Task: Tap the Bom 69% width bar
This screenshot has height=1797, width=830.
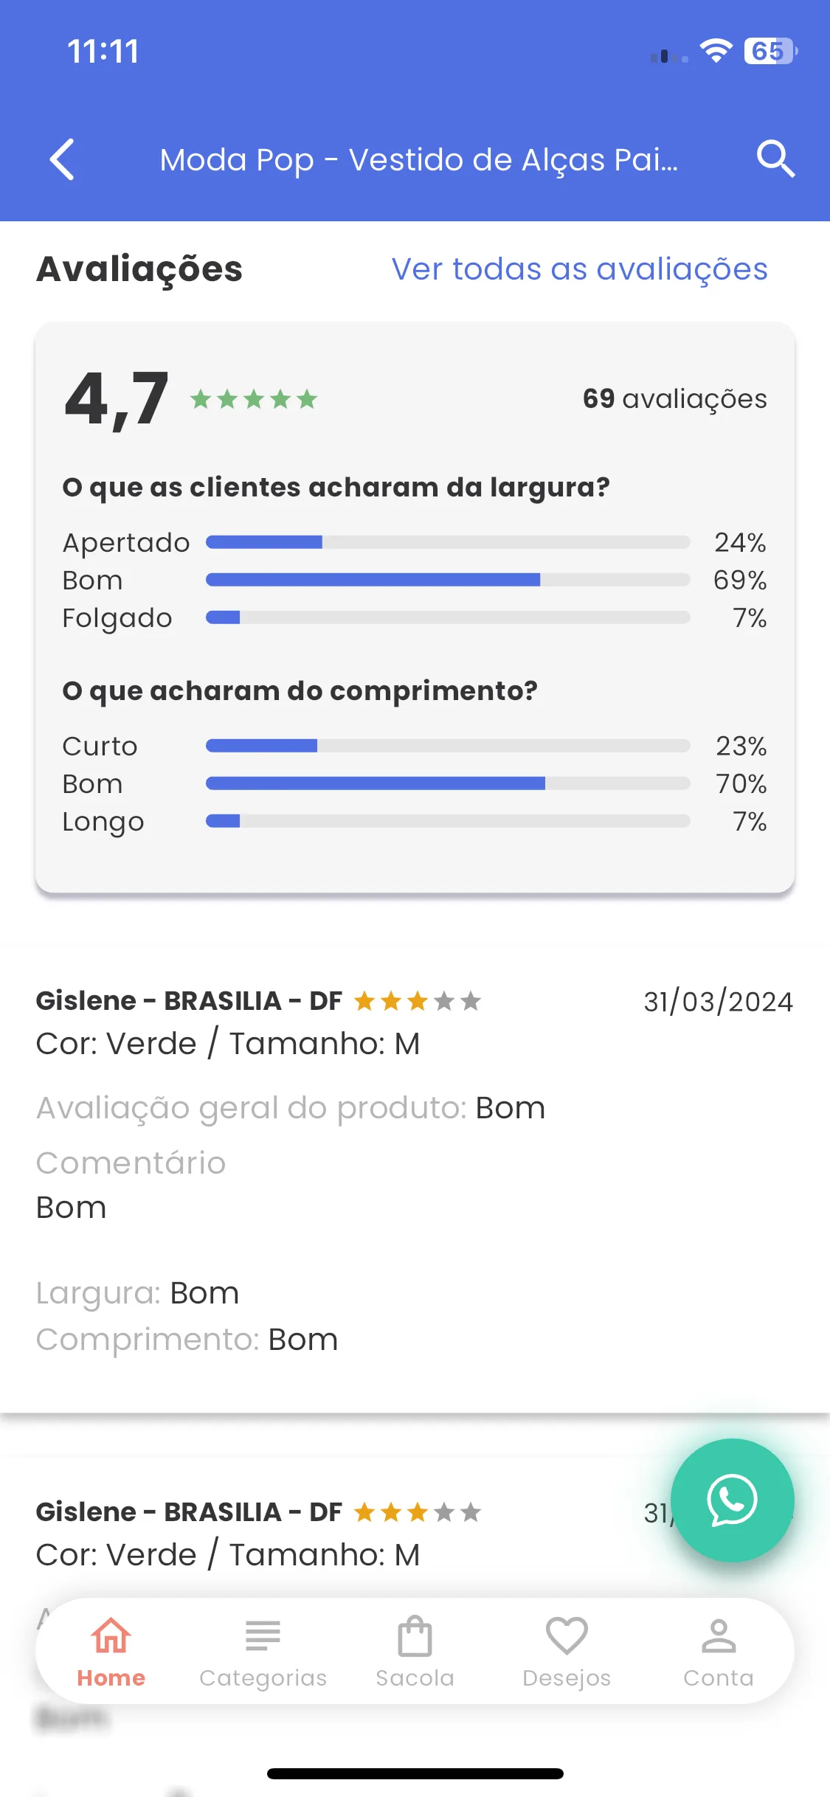Action: click(x=448, y=580)
